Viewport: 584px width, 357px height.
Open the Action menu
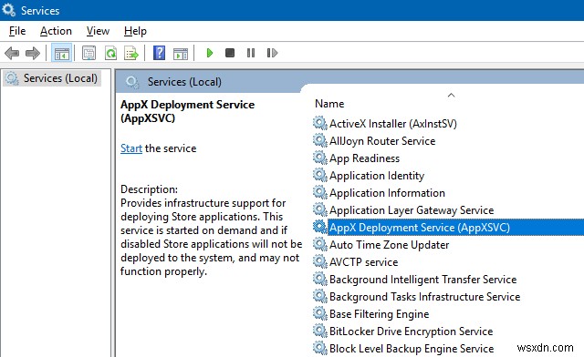(56, 31)
